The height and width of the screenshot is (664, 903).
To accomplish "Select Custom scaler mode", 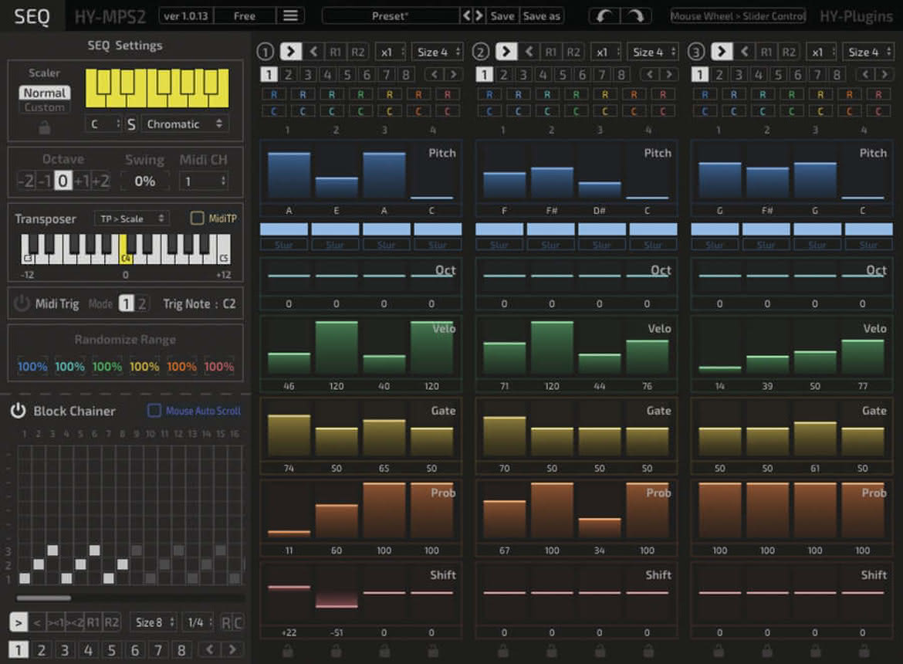I will tap(44, 107).
